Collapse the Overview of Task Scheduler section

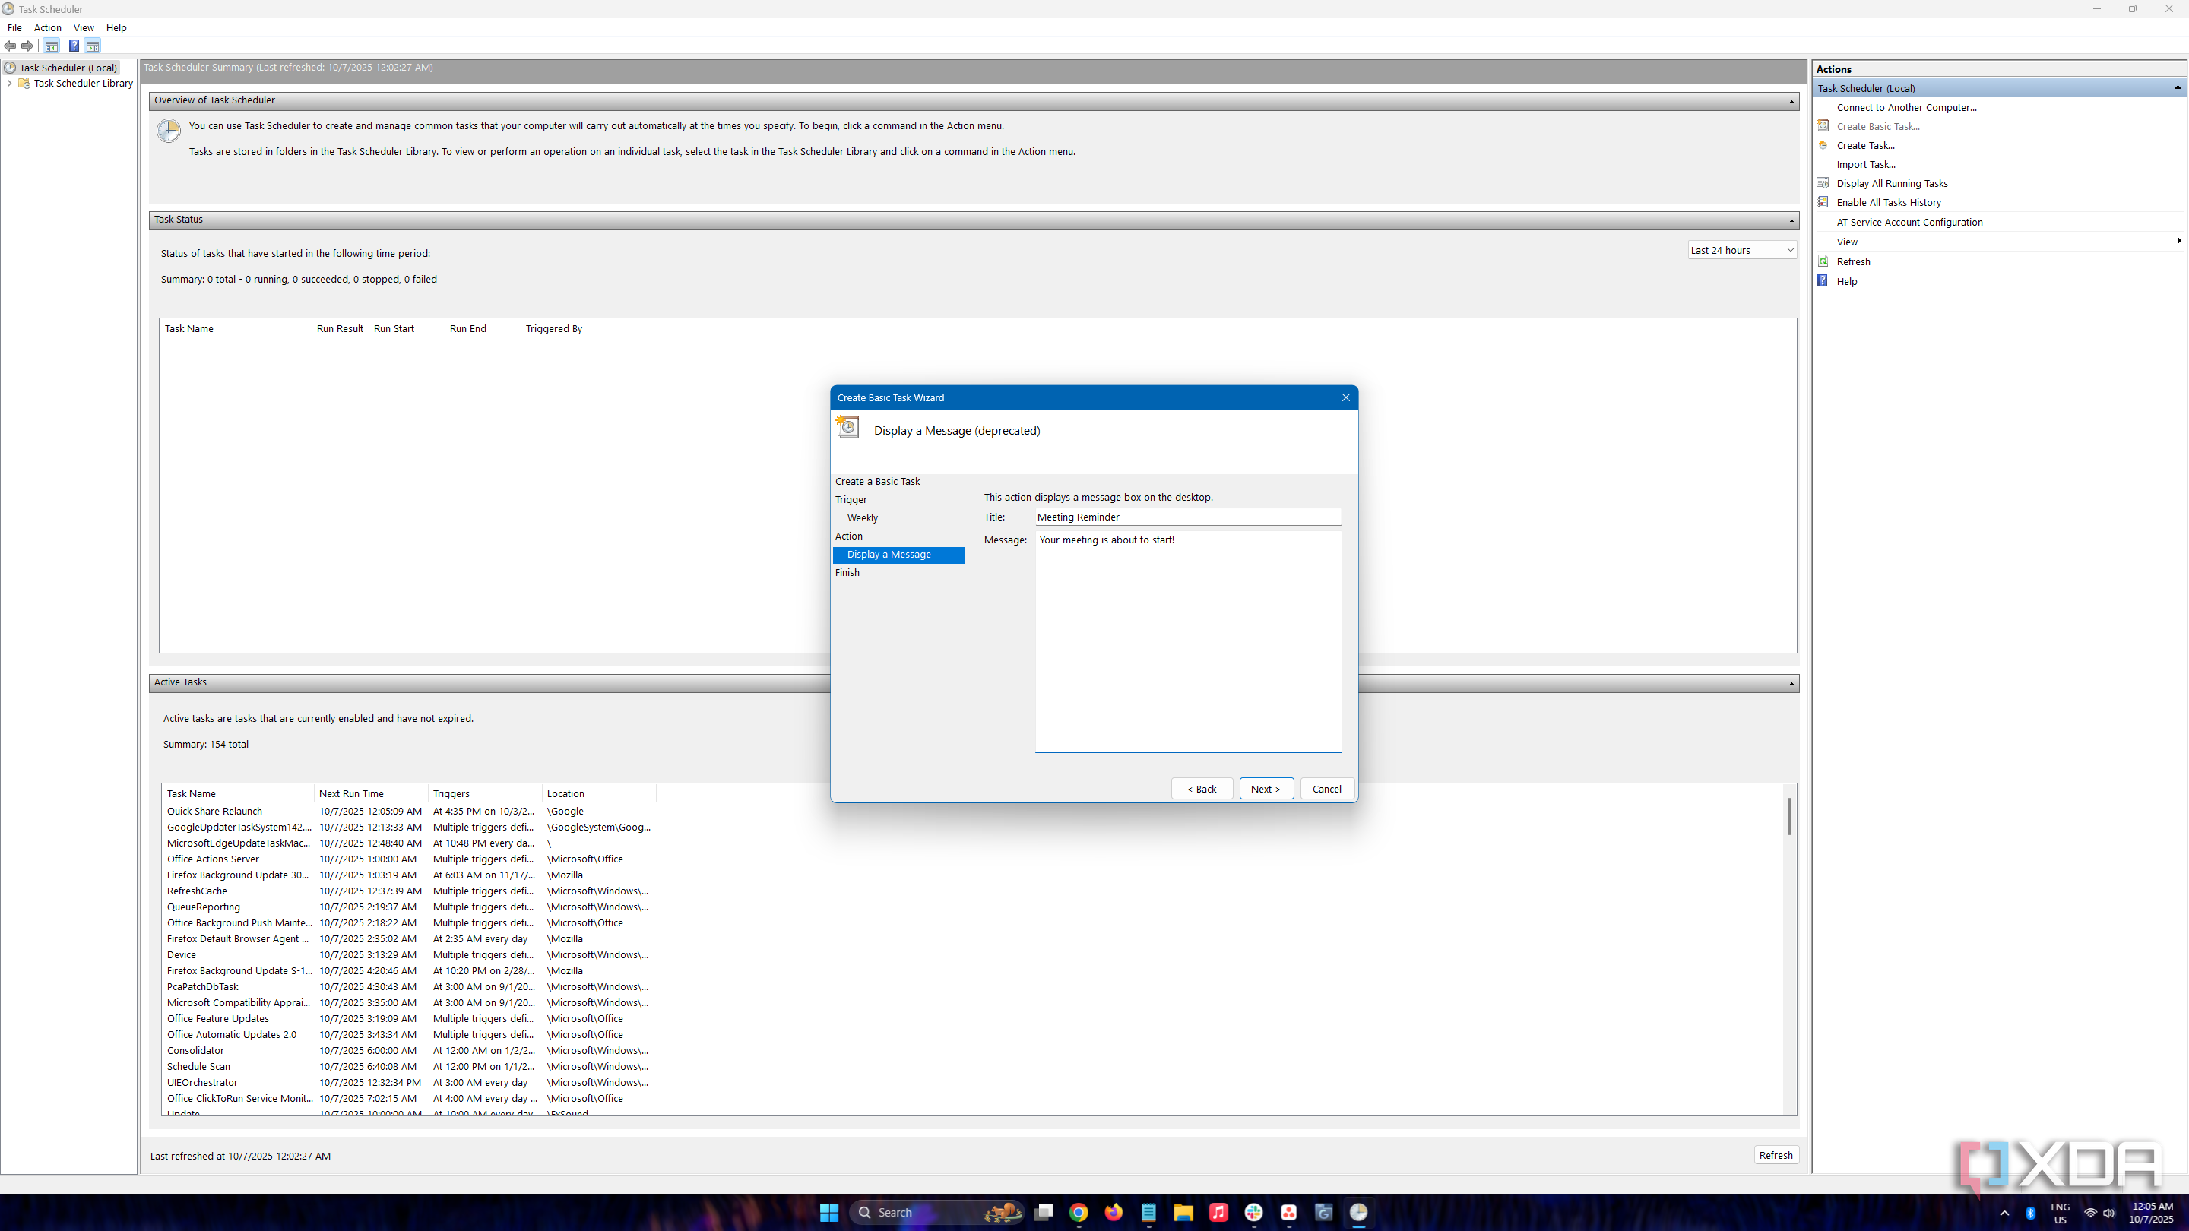click(1791, 101)
